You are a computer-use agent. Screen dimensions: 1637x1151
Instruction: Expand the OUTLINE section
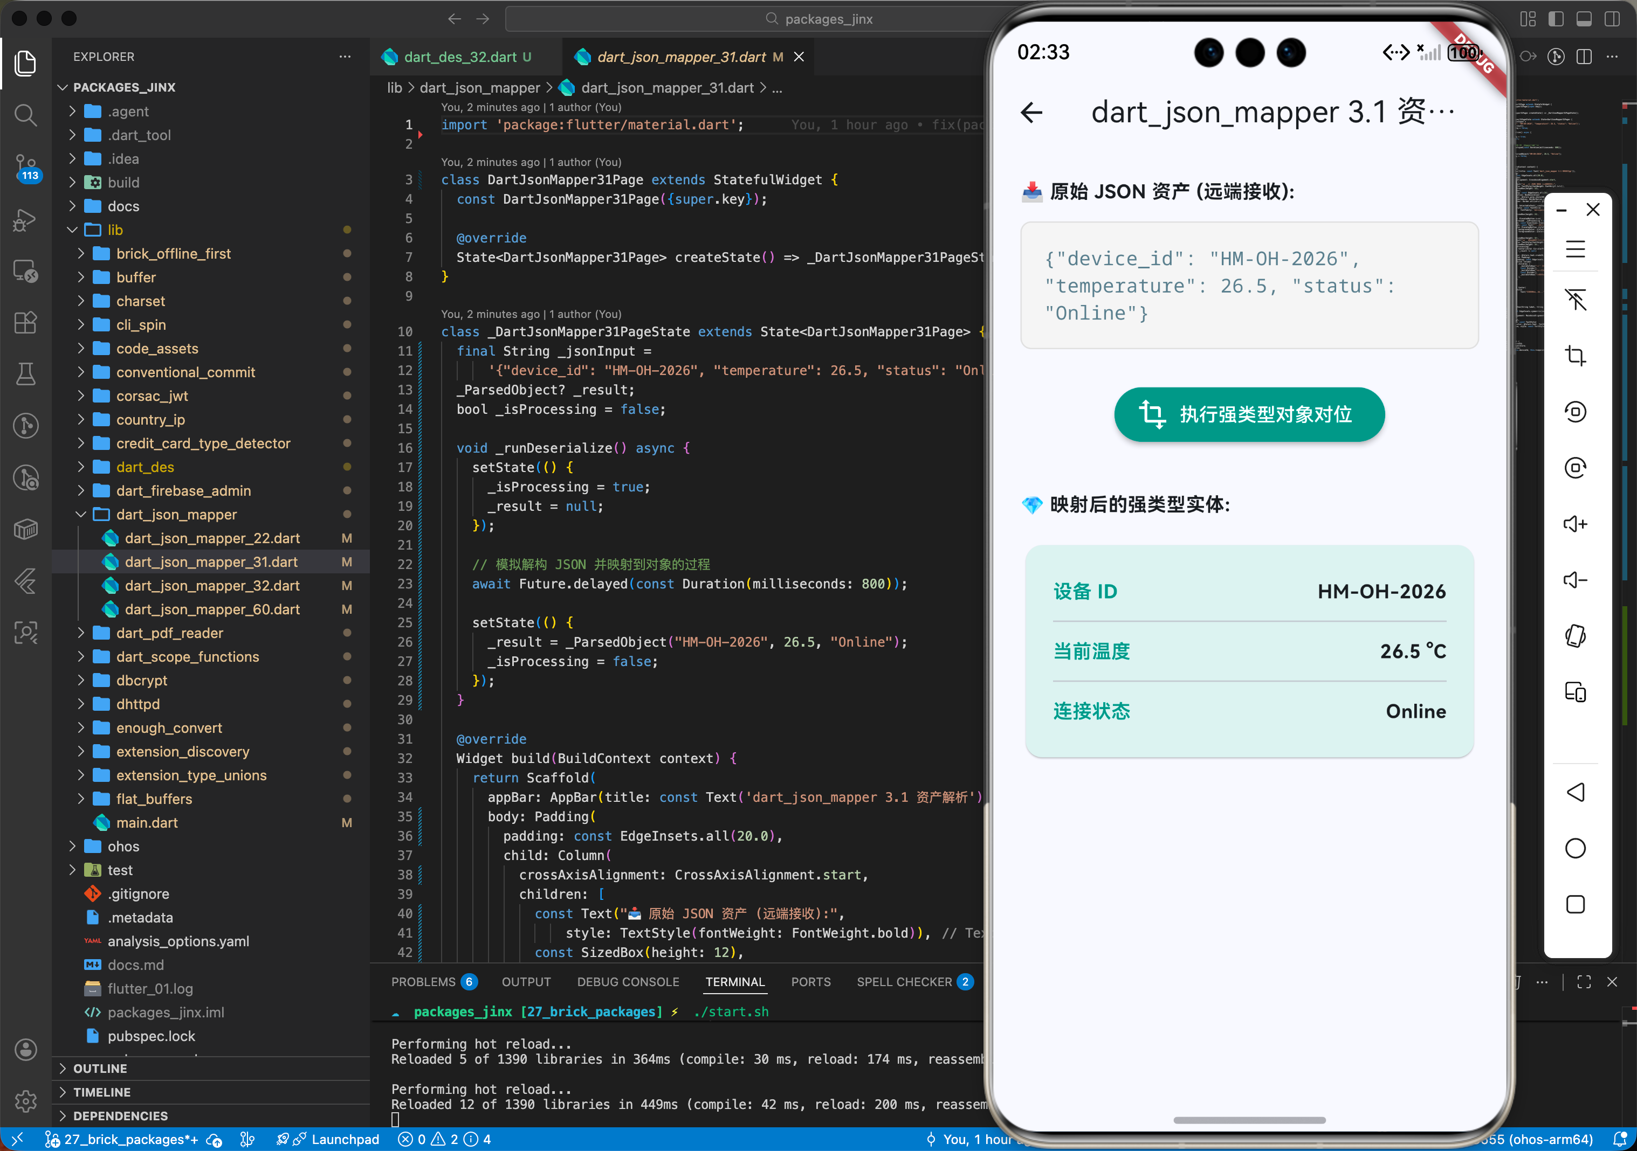[100, 1067]
